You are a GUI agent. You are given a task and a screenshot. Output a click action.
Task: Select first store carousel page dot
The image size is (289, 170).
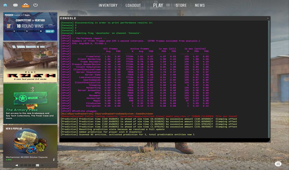click(x=22, y=165)
